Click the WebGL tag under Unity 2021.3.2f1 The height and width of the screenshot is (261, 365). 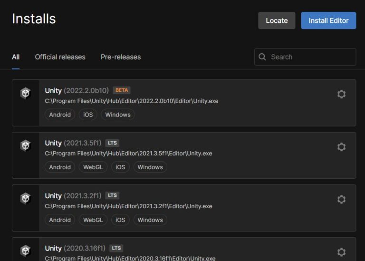(93, 220)
